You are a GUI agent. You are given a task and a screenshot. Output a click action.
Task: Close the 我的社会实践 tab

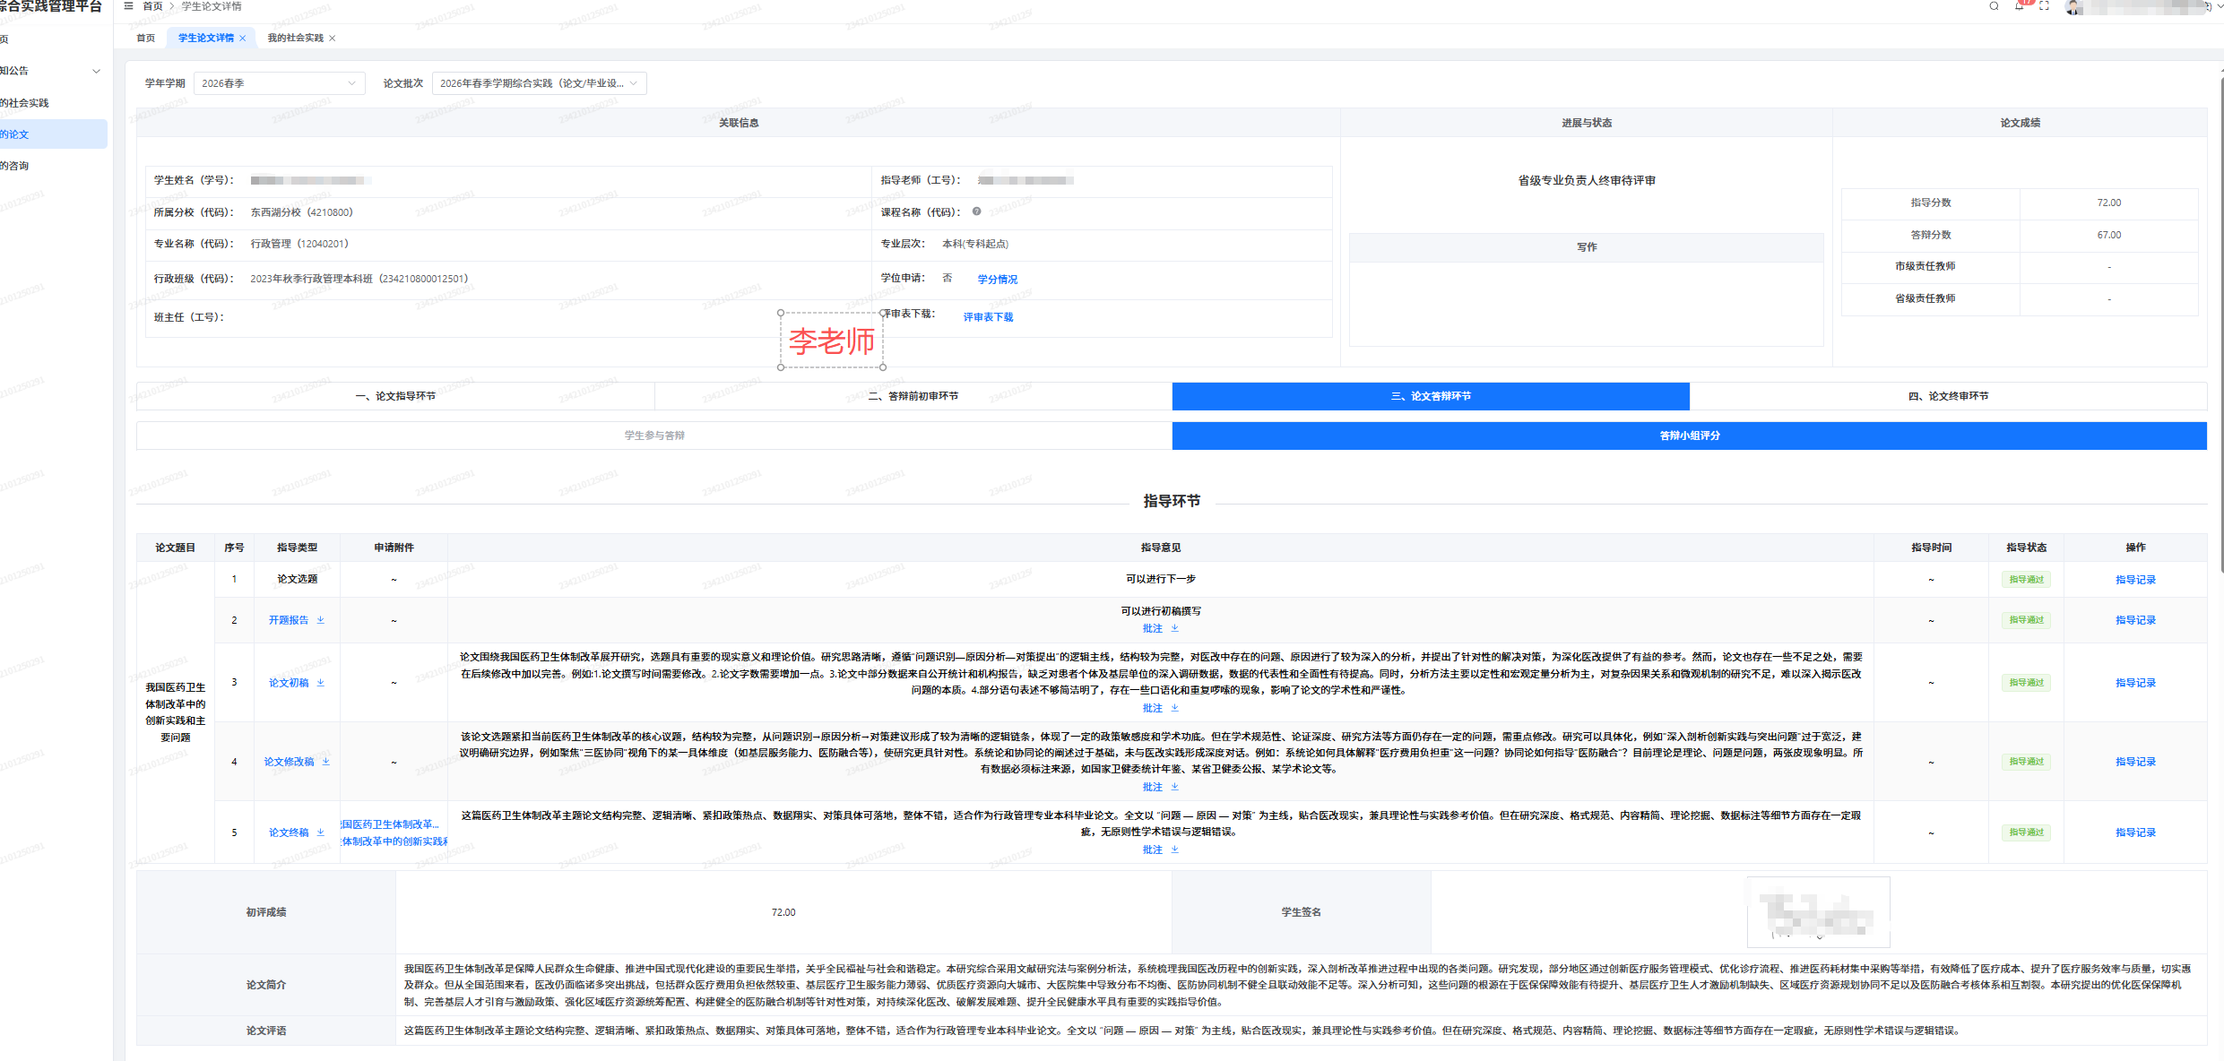coord(332,39)
